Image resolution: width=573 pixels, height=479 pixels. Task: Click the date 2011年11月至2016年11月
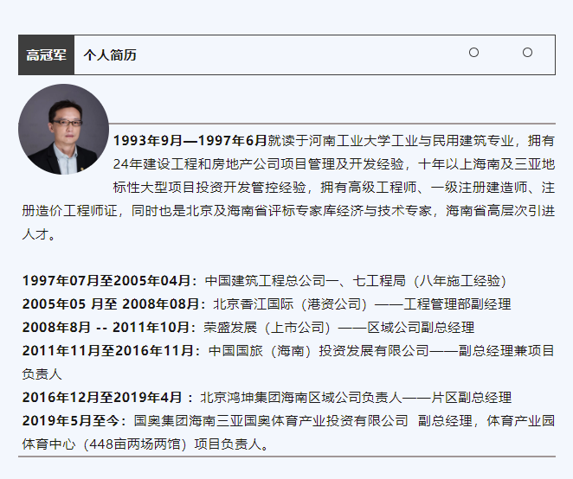tap(108, 351)
